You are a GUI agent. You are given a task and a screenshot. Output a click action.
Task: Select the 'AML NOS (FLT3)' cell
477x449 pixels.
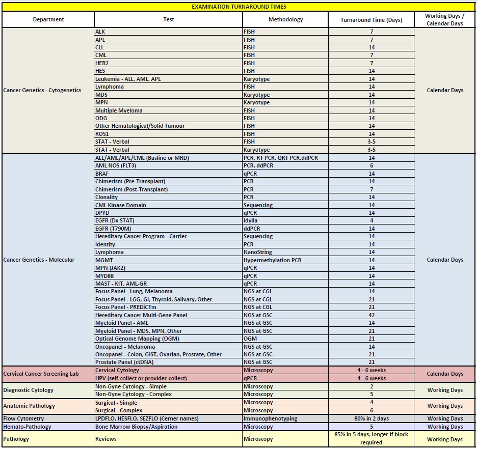click(x=168, y=165)
